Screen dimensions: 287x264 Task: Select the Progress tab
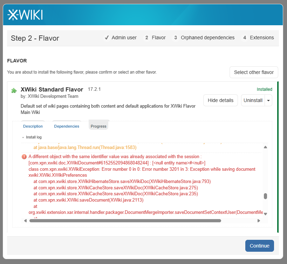98,126
